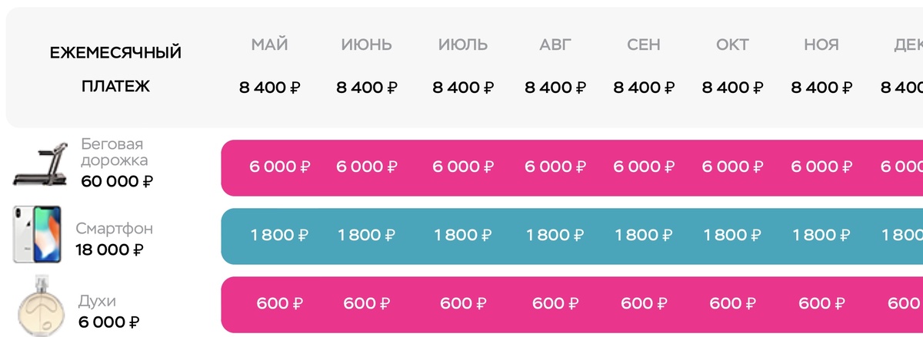Click the Духи product label

click(x=97, y=300)
